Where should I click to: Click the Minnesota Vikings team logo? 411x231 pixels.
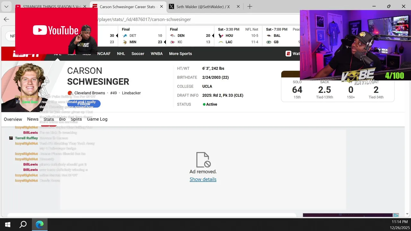[x=125, y=42]
